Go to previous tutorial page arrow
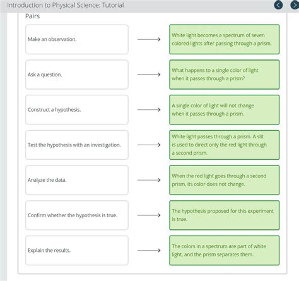 (278, 5)
